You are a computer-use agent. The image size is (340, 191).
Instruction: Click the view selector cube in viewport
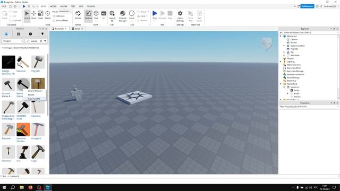[267, 44]
